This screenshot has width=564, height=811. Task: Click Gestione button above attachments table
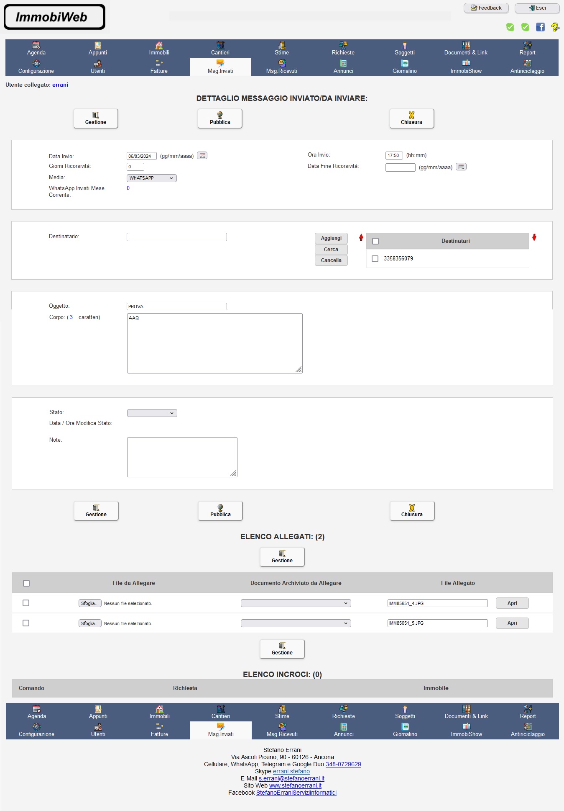(282, 557)
